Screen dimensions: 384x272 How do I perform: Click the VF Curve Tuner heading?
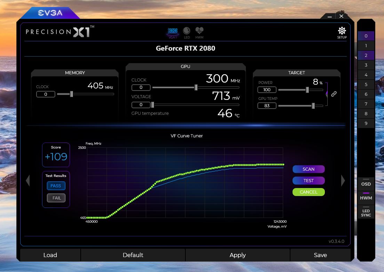[x=187, y=136]
